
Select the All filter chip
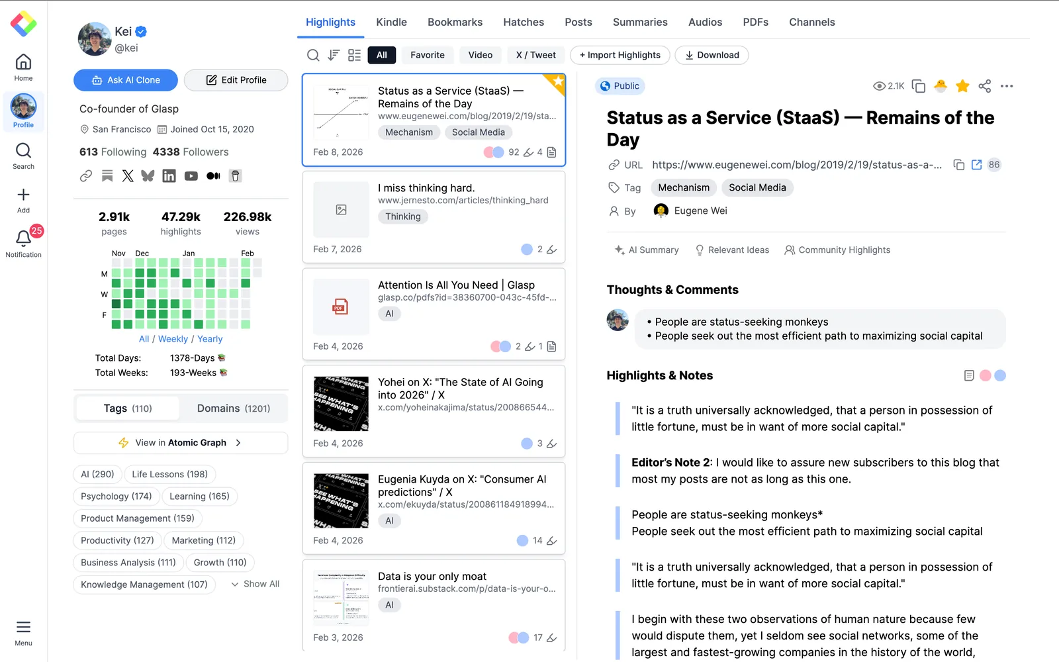[382, 55]
